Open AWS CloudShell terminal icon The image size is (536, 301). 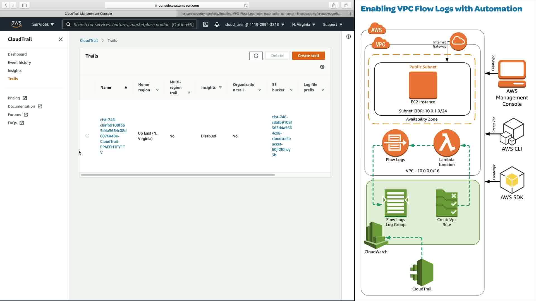coord(206,25)
